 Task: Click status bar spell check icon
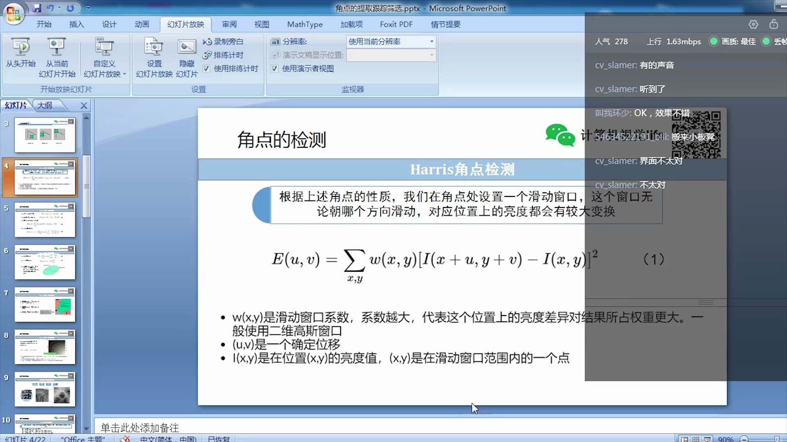coord(125,439)
